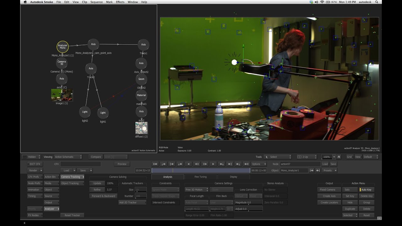402x226 pixels.
Task: Select the Geom Object2 node
Action: [x=141, y=79]
